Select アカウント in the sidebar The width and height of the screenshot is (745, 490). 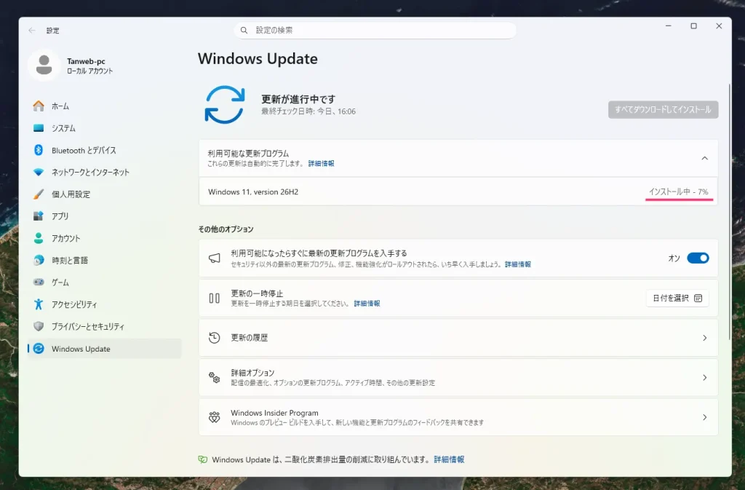pyautogui.click(x=105, y=238)
